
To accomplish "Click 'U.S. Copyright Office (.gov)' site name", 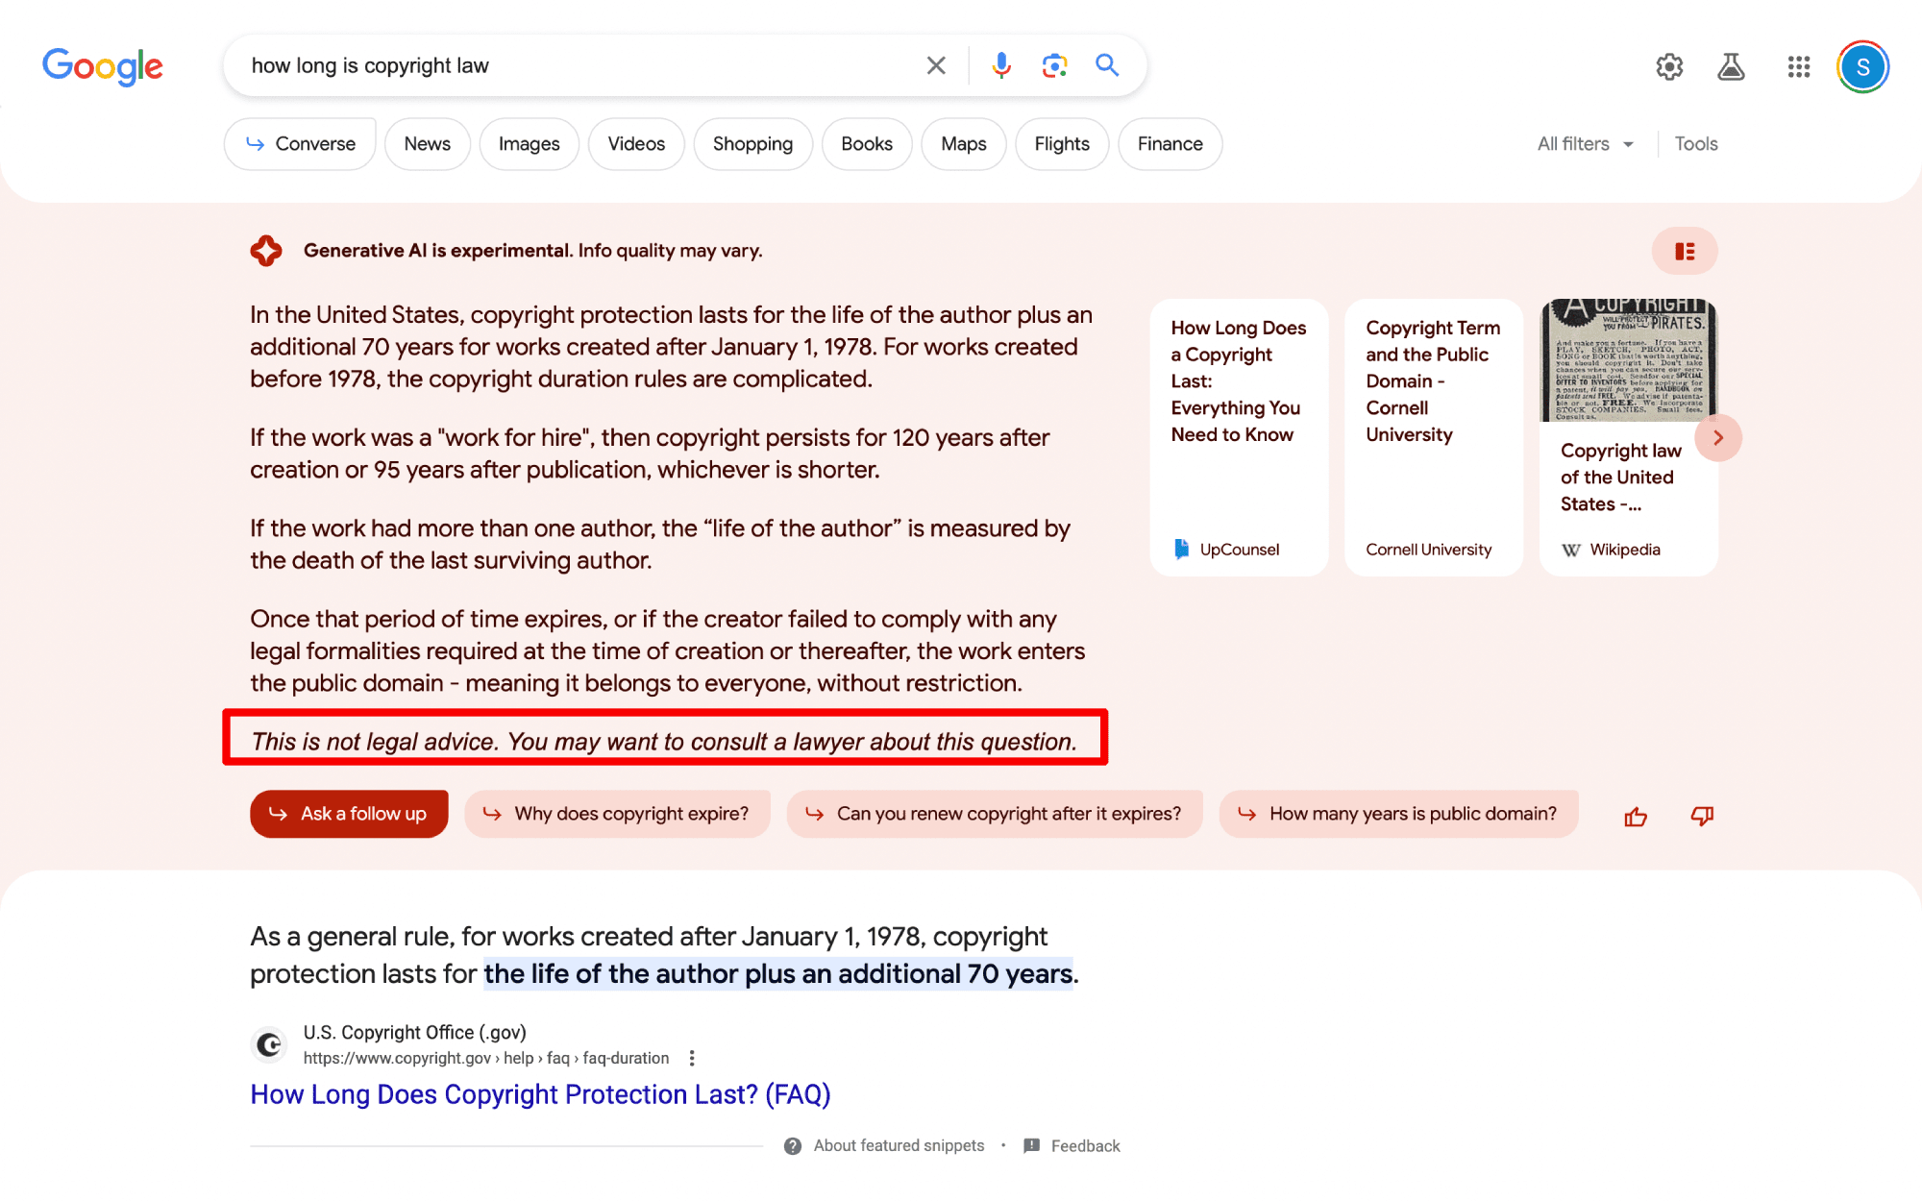I will pos(415,1032).
